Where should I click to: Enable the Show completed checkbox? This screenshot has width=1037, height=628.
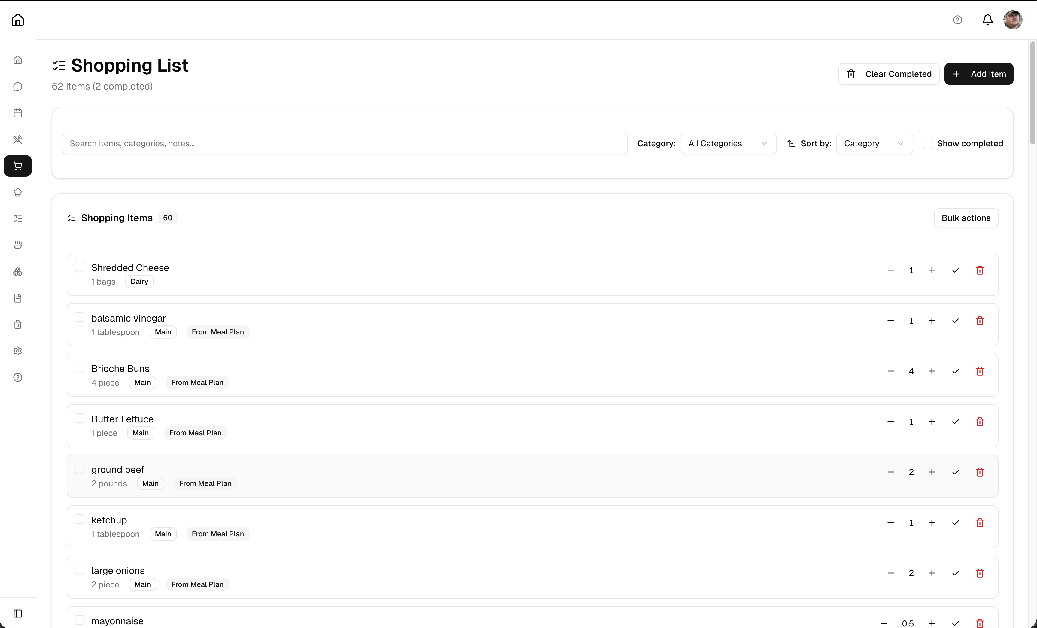928,144
